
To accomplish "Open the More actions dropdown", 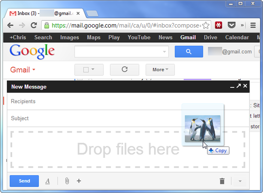I will (x=160, y=70).
